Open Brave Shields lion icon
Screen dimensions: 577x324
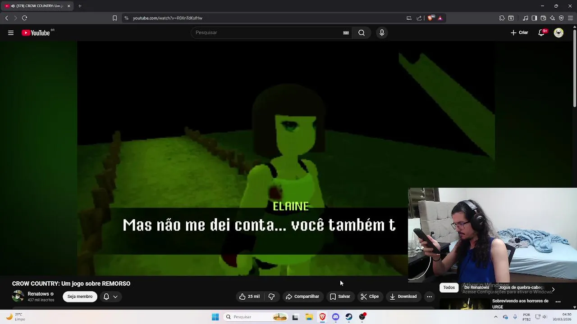[x=430, y=18]
